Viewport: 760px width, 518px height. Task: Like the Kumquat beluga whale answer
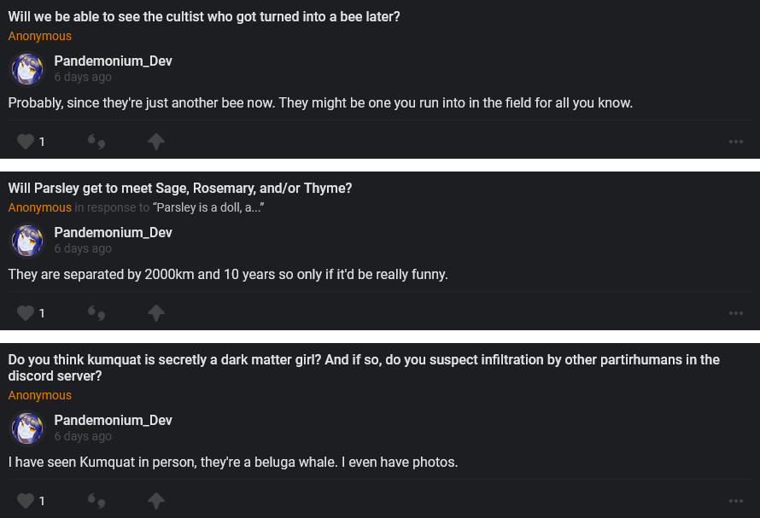point(26,501)
